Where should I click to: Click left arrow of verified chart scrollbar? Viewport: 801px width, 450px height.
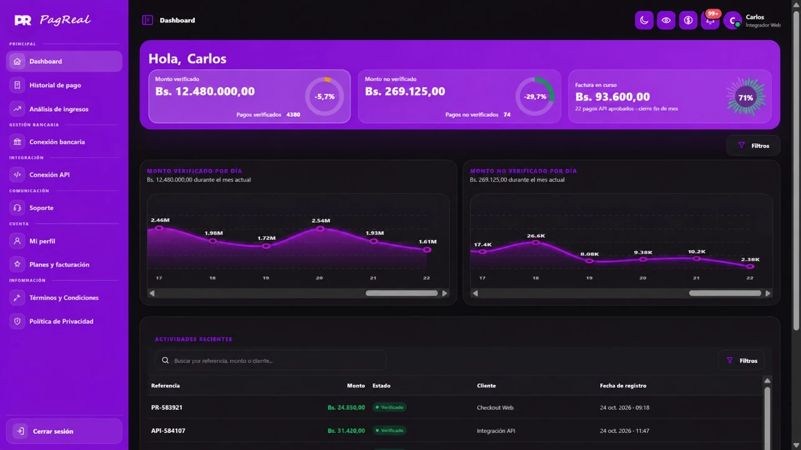(x=151, y=293)
